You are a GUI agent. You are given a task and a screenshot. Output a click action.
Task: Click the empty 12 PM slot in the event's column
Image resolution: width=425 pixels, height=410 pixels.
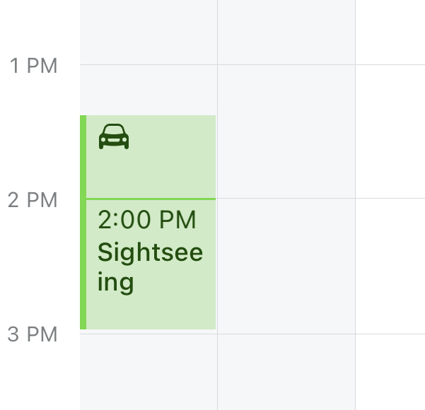pos(149,32)
